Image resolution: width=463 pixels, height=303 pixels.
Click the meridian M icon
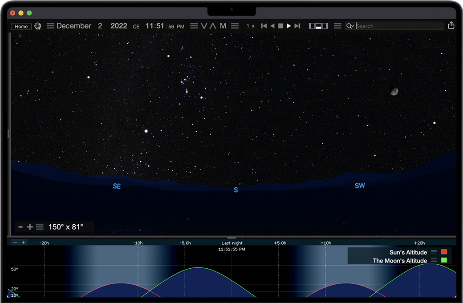point(223,26)
